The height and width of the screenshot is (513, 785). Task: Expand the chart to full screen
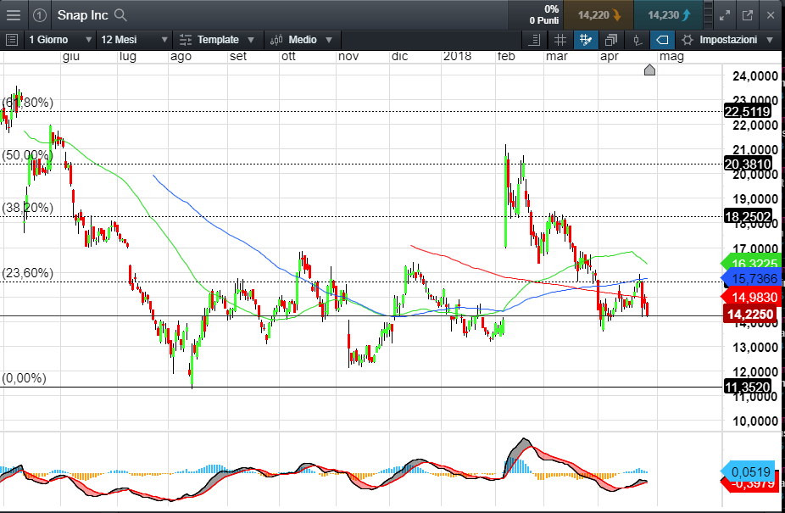(725, 15)
